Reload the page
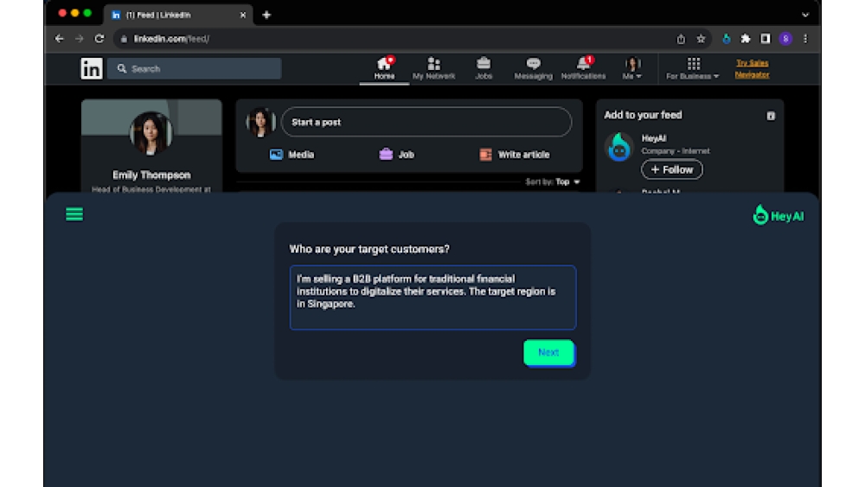The image size is (865, 487). tap(99, 39)
